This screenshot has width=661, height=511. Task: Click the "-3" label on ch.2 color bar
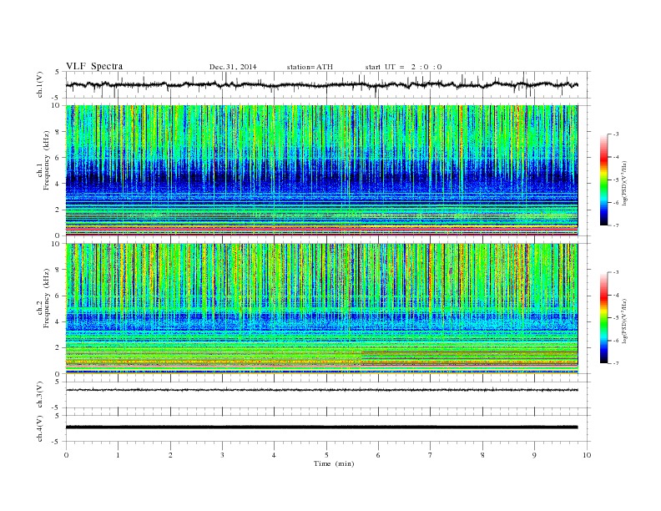coord(616,272)
